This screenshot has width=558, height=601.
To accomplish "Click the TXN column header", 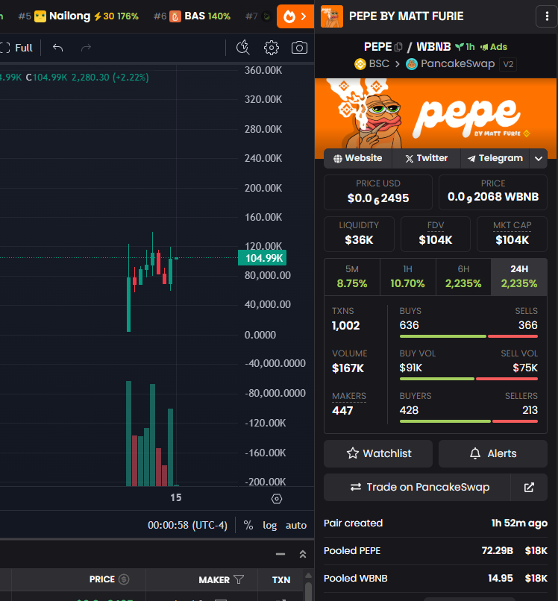I will point(281,579).
